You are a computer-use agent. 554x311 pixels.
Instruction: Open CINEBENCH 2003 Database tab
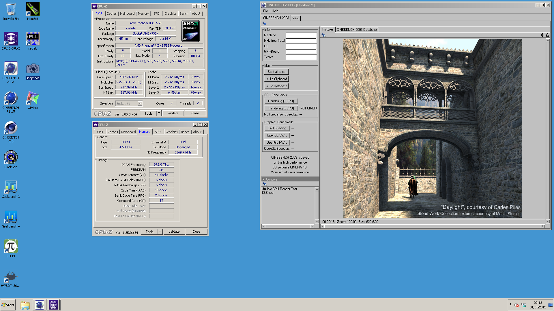pyautogui.click(x=357, y=30)
